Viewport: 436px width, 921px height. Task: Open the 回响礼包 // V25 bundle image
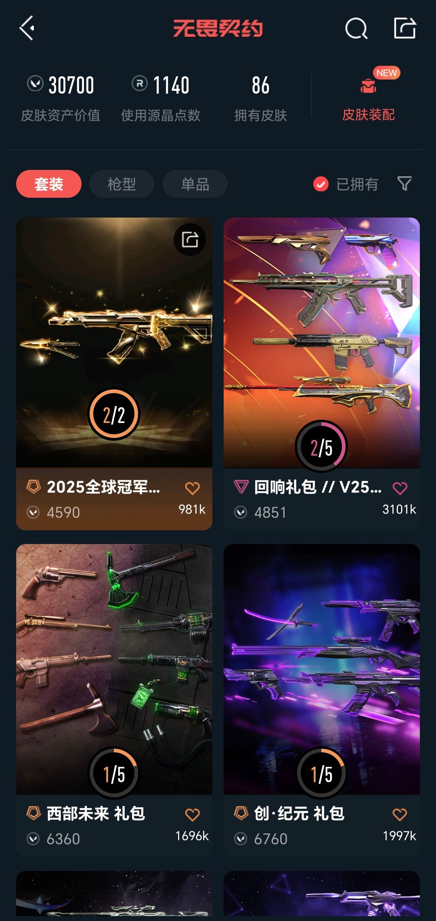[322, 343]
